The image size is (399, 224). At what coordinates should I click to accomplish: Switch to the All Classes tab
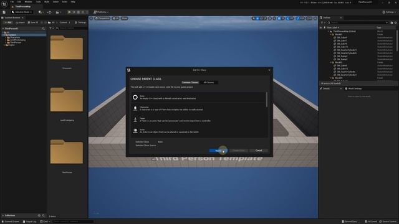tap(209, 83)
